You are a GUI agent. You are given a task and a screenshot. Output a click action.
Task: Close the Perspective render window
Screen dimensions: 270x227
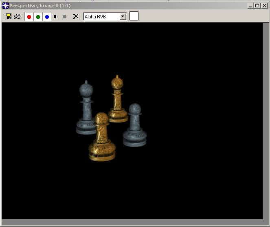(x=264, y=6)
